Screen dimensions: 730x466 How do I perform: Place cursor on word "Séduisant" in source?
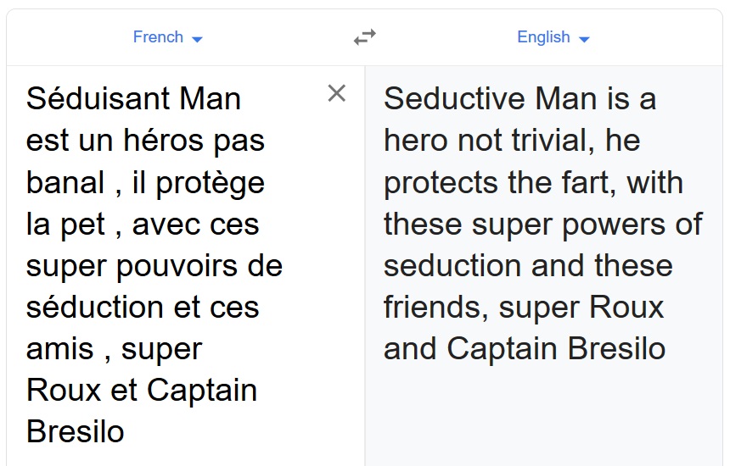(97, 99)
